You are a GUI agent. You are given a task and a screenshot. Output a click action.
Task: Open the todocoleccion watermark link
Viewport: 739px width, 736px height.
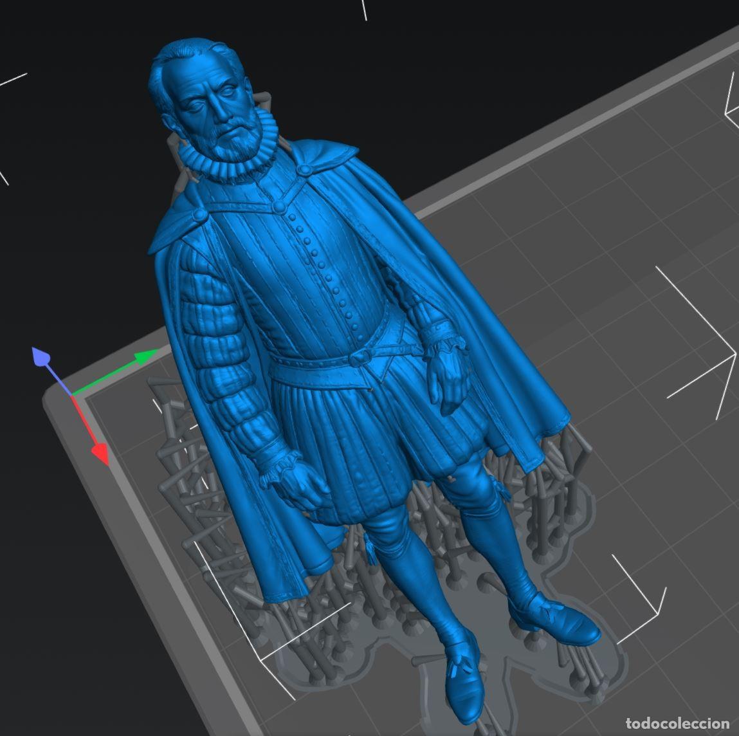click(677, 723)
